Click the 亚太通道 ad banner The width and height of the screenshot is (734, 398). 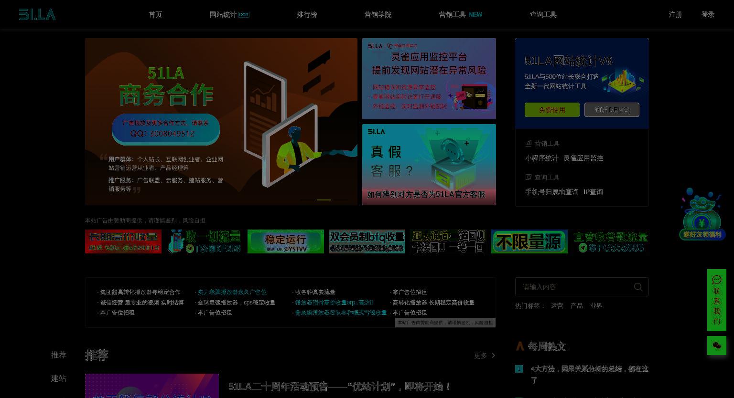click(x=448, y=241)
